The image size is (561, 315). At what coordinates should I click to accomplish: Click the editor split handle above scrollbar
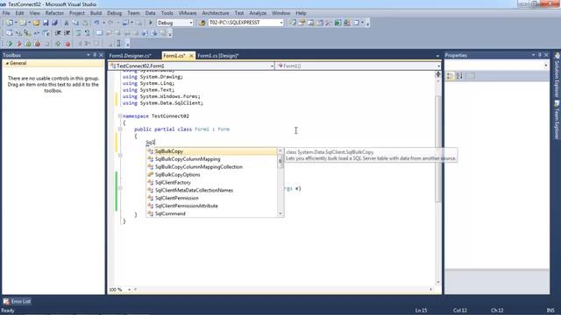(438, 73)
